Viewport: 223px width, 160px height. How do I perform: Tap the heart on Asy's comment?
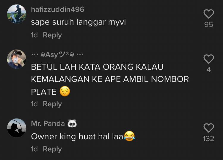[209, 59]
